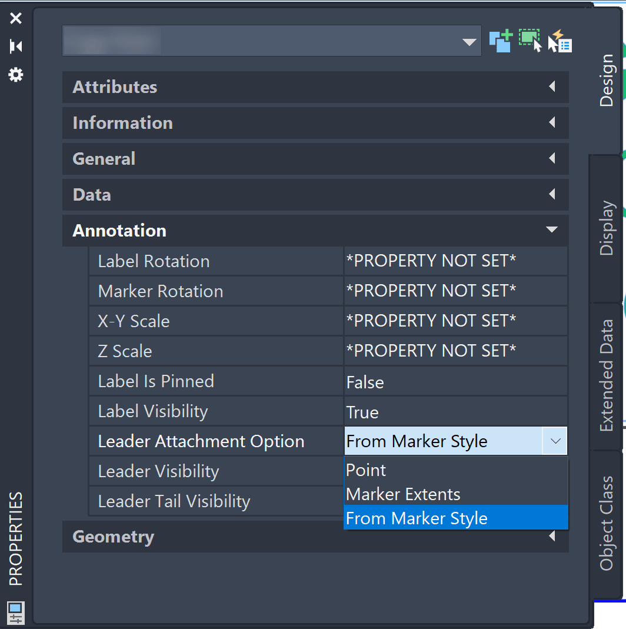Expand the Information section
This screenshot has height=629, width=626.
tap(315, 123)
